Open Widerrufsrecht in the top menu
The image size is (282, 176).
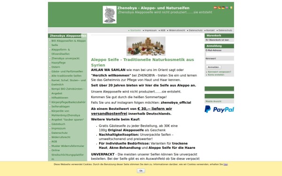177,31
